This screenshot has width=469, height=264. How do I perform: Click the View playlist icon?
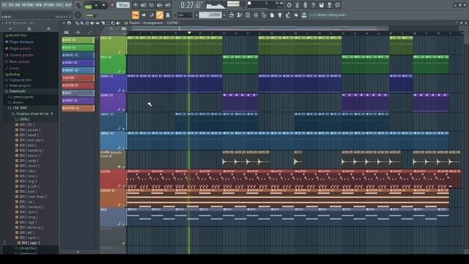(x=232, y=15)
